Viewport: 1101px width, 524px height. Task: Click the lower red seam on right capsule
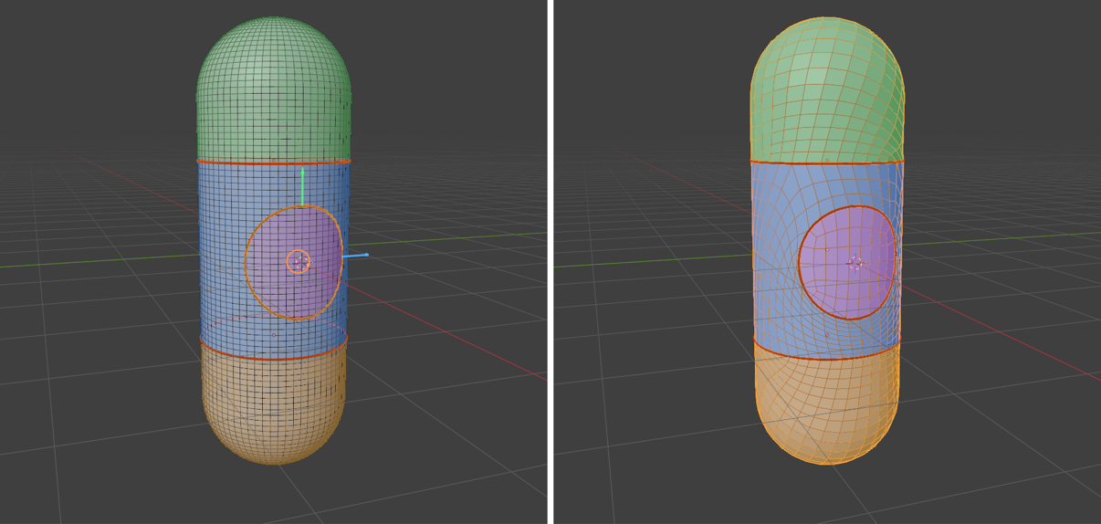pos(827,358)
